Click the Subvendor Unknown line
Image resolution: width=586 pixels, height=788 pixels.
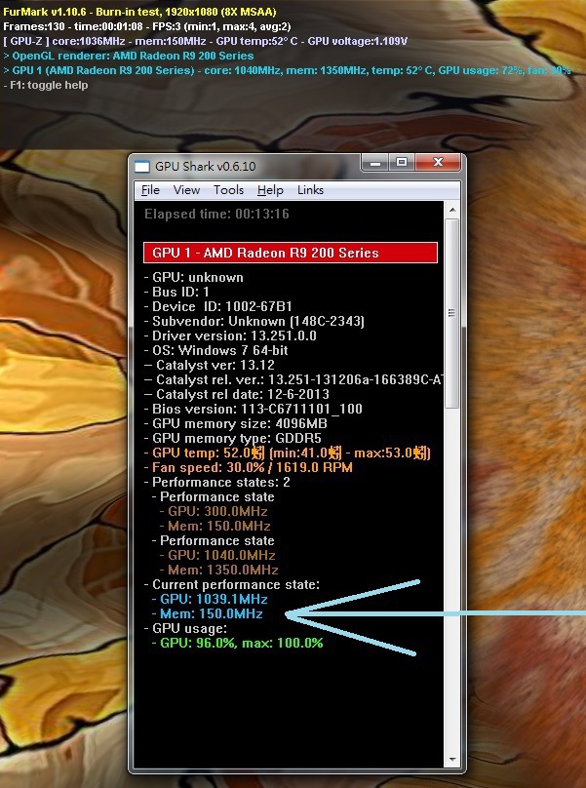[254, 321]
